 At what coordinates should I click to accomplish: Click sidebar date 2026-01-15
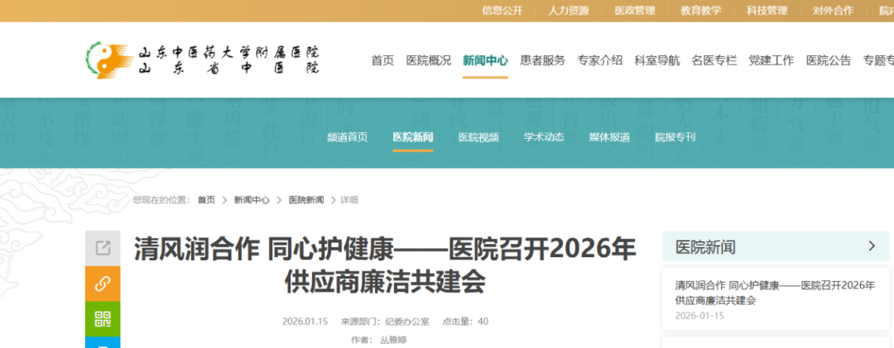click(x=699, y=316)
